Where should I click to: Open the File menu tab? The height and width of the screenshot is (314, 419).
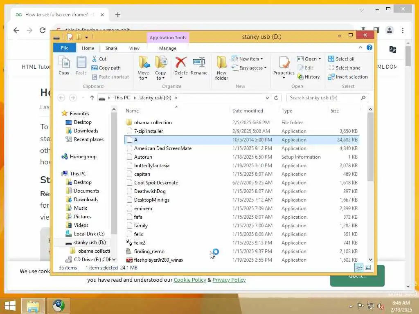click(x=65, y=48)
